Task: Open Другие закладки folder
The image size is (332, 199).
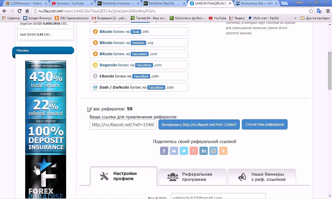Action: 315,18
